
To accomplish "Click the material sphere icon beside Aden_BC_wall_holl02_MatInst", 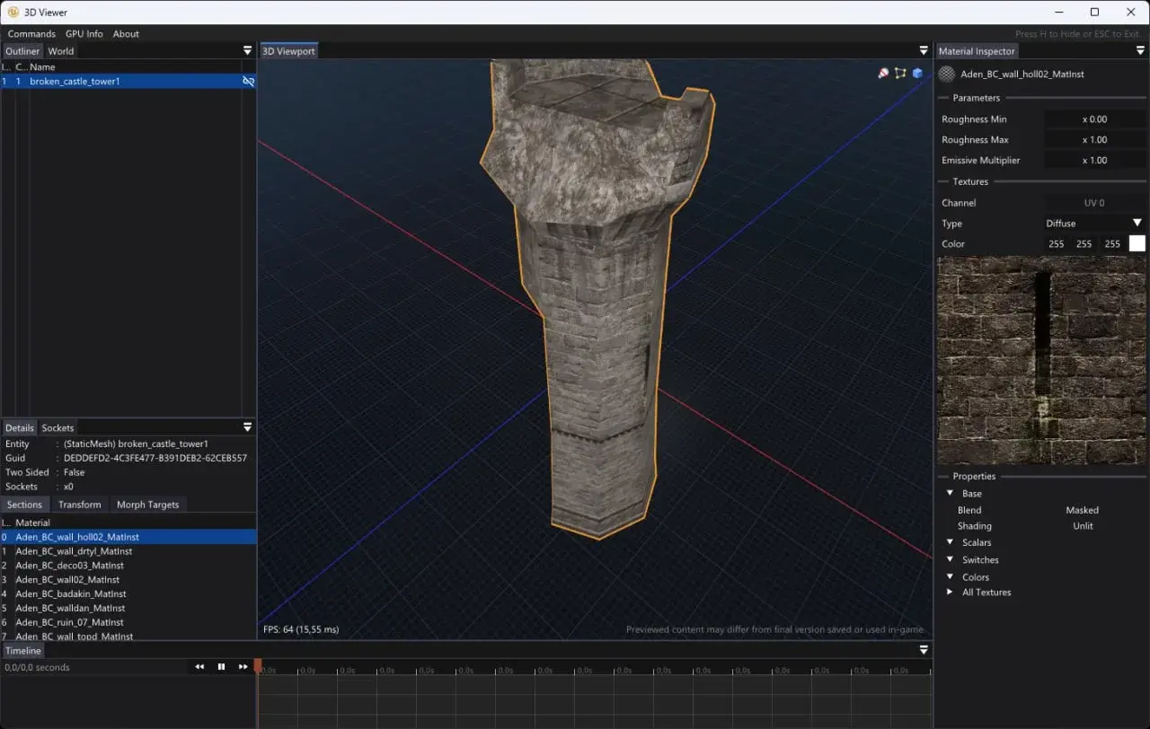I will coord(947,75).
